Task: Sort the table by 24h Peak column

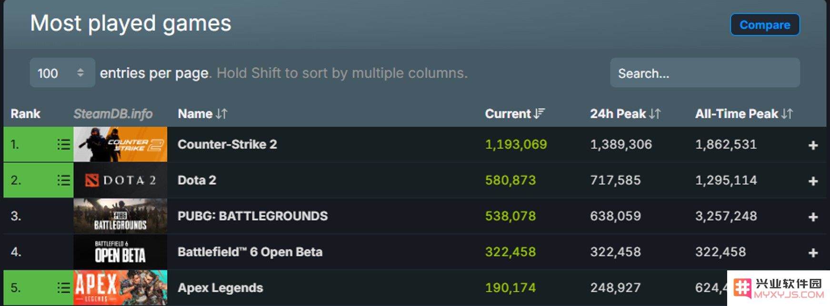Action: click(x=625, y=114)
